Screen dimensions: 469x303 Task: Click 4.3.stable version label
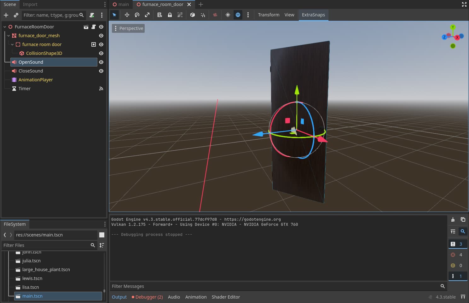(446, 297)
